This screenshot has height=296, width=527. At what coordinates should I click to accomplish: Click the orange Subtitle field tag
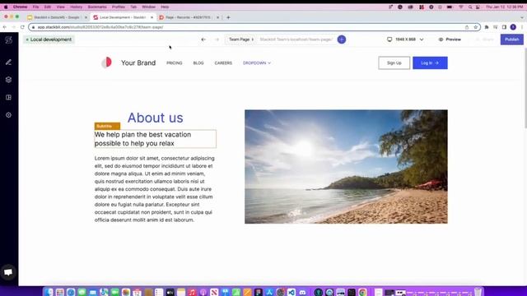(107, 126)
